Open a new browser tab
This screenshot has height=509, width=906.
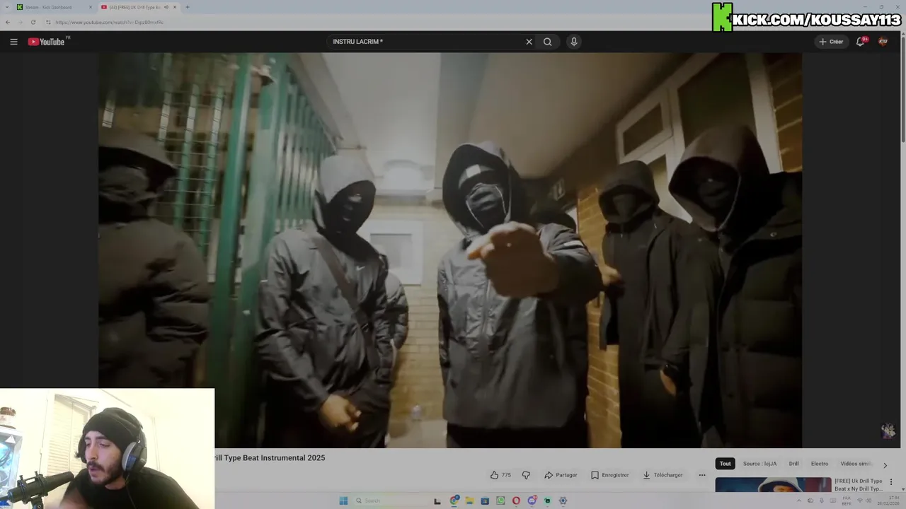pos(187,7)
